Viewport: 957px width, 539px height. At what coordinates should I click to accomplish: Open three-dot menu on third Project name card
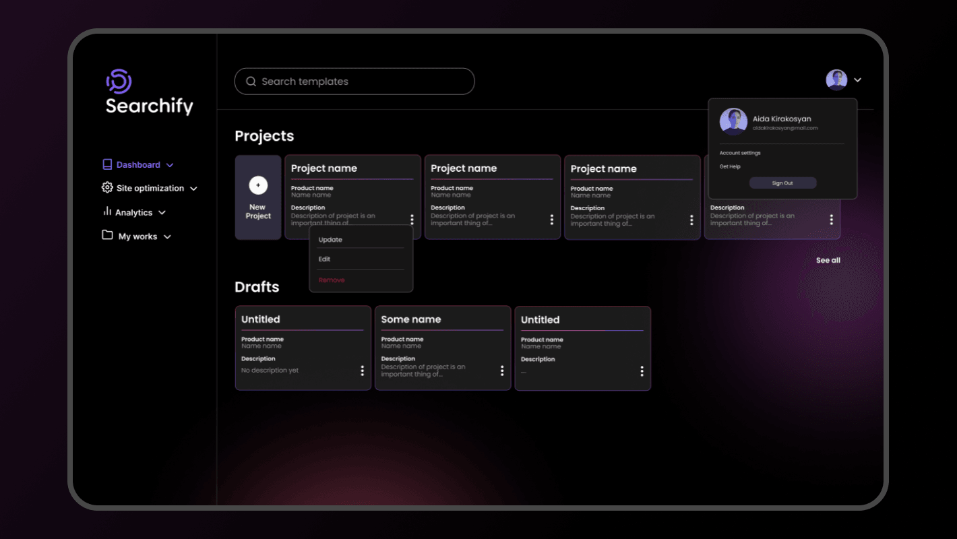click(x=691, y=220)
